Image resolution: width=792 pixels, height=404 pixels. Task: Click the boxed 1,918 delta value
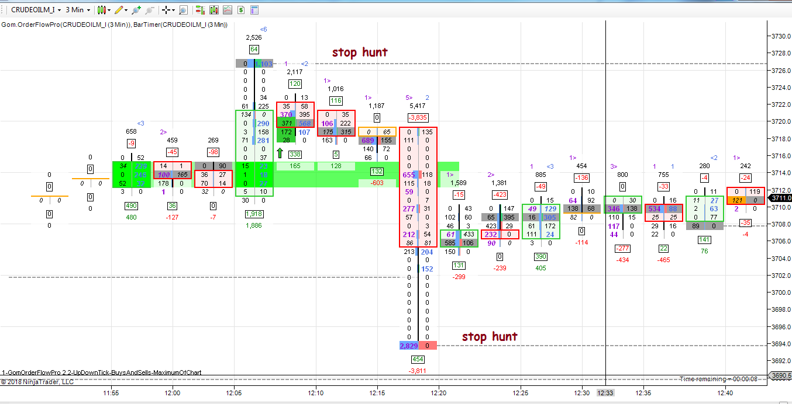(x=254, y=214)
